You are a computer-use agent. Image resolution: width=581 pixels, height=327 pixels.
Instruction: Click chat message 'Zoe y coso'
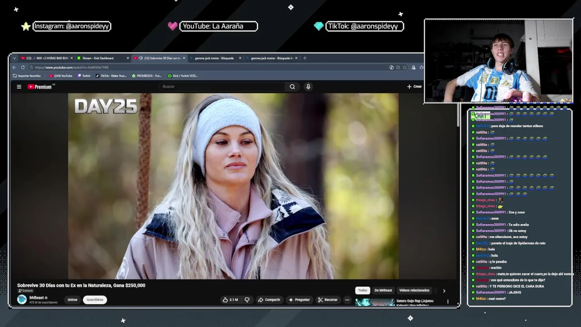(517, 212)
